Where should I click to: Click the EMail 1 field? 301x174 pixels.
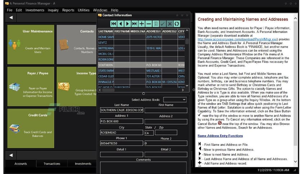pos(121,154)
